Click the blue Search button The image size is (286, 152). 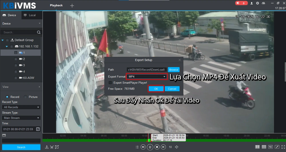point(21,147)
